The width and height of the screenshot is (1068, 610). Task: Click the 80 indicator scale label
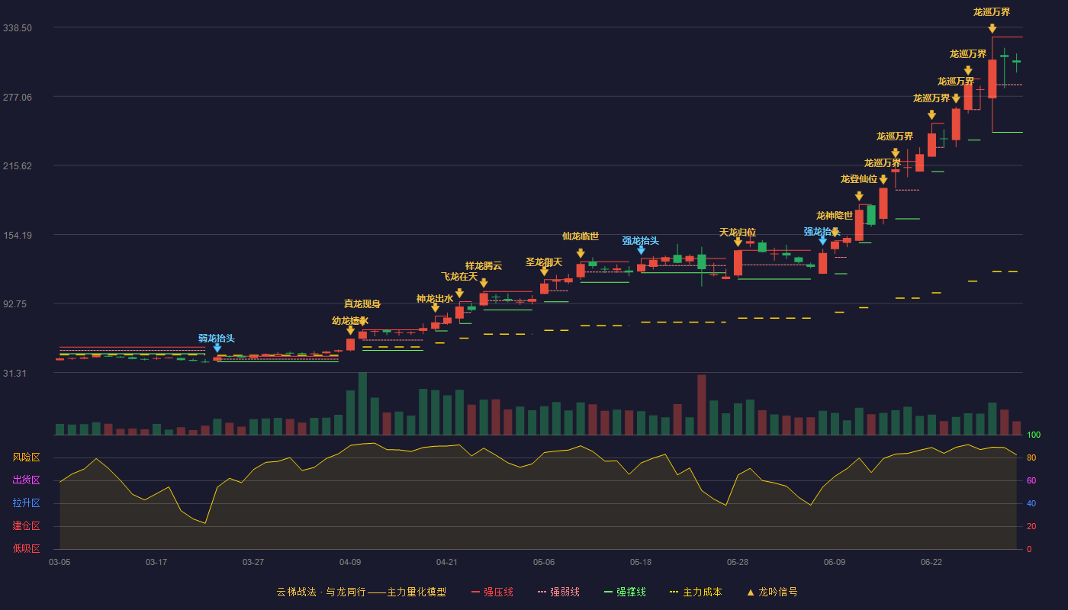click(1031, 457)
